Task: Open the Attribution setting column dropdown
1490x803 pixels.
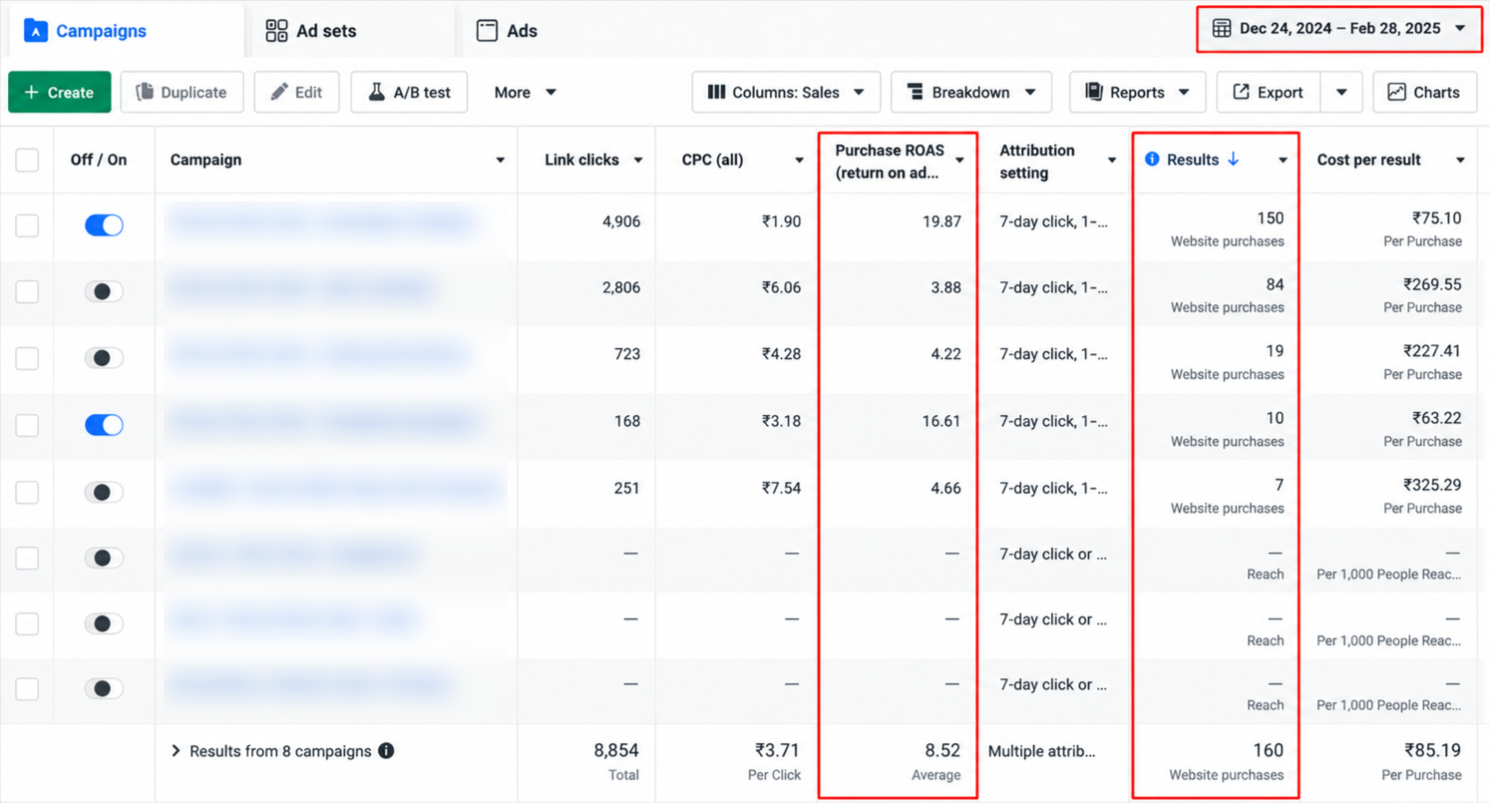Action: pyautogui.click(x=1112, y=160)
